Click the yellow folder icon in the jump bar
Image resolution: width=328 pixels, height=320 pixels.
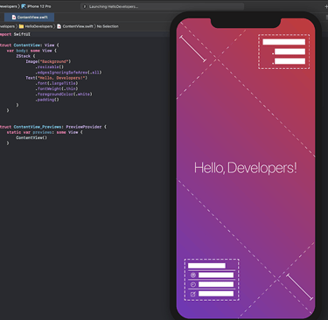21,26
